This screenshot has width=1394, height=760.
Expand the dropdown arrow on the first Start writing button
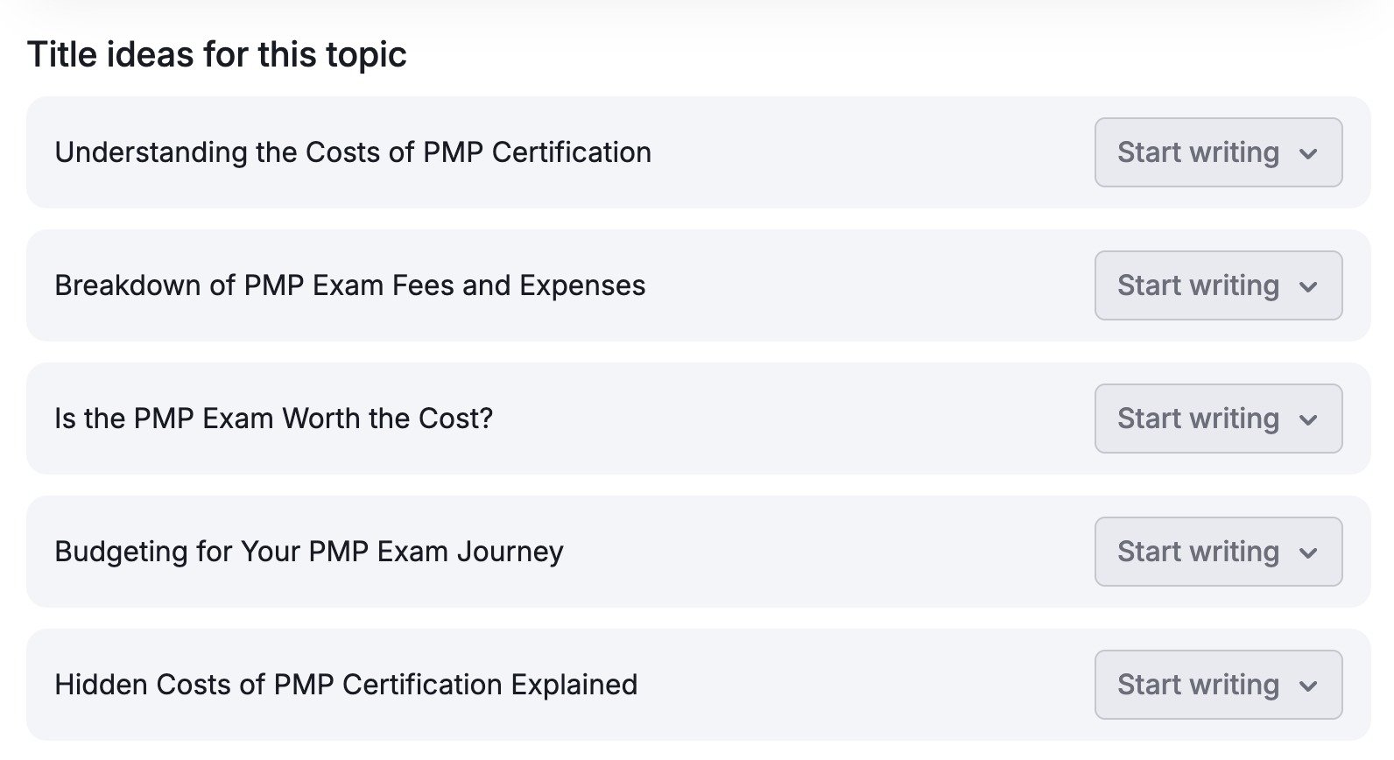(x=1309, y=152)
